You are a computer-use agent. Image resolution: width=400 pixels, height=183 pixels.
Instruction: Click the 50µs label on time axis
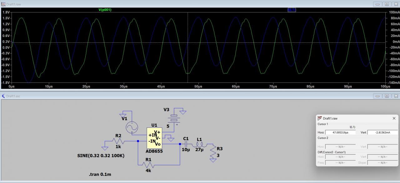pyautogui.click(x=198, y=86)
